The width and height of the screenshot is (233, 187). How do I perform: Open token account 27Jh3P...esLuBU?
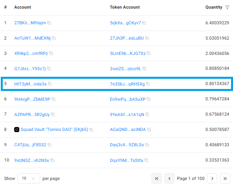coord(127,38)
